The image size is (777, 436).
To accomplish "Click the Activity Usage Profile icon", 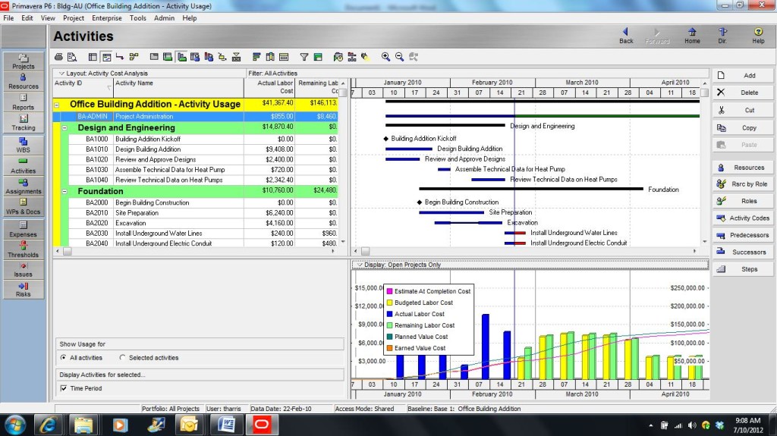I will point(181,57).
